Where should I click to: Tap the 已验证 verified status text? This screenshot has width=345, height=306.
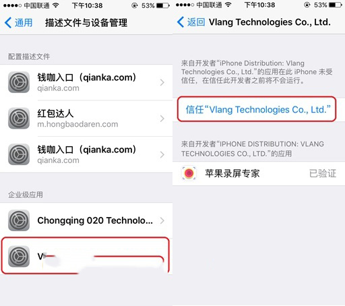tap(323, 173)
